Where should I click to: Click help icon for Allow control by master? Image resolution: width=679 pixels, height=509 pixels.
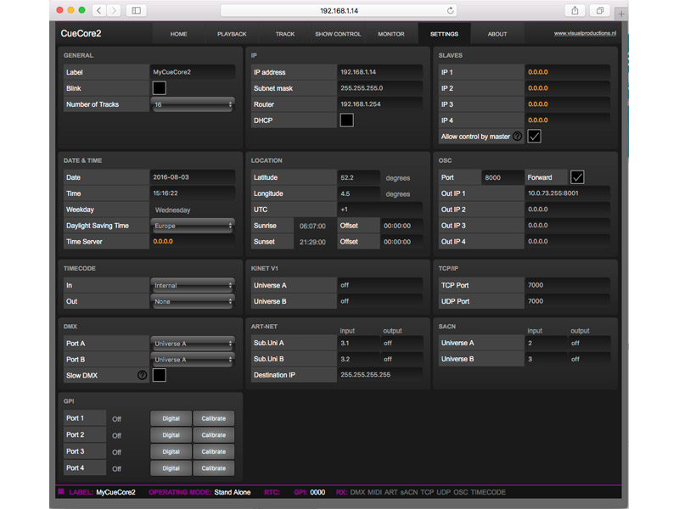point(517,137)
